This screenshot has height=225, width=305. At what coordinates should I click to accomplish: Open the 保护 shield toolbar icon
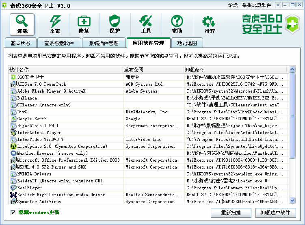tap(115, 24)
